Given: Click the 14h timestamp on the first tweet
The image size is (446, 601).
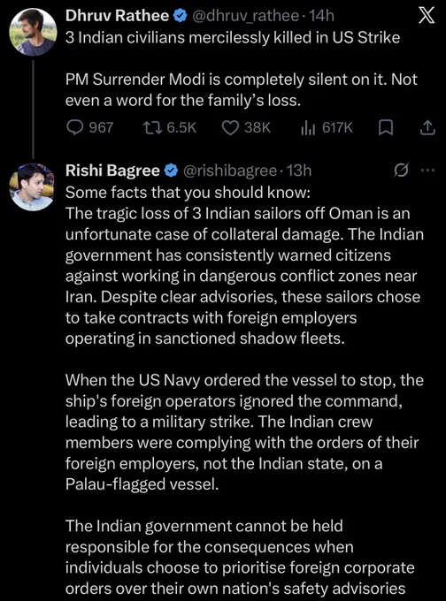Looking at the screenshot, I should 321,16.
